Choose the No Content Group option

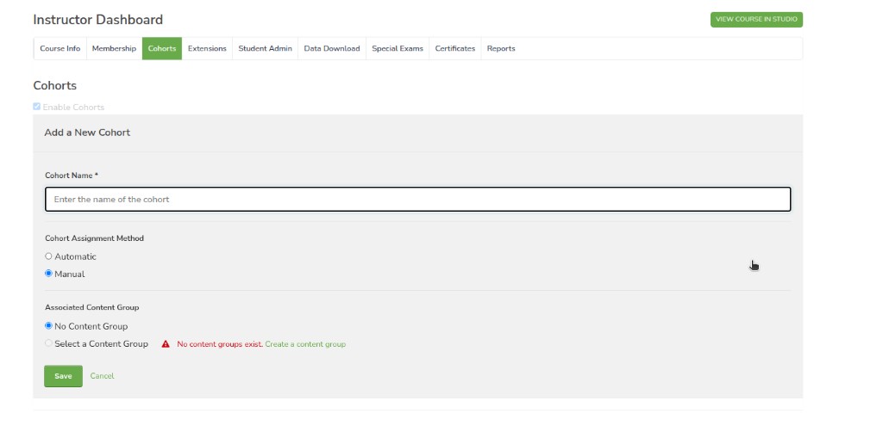(48, 326)
